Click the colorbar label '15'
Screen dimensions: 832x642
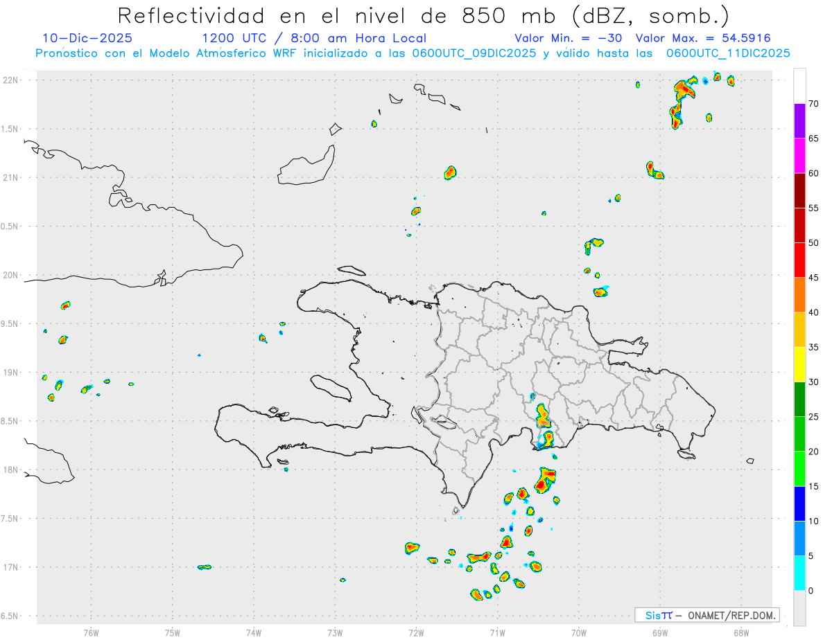pos(814,486)
